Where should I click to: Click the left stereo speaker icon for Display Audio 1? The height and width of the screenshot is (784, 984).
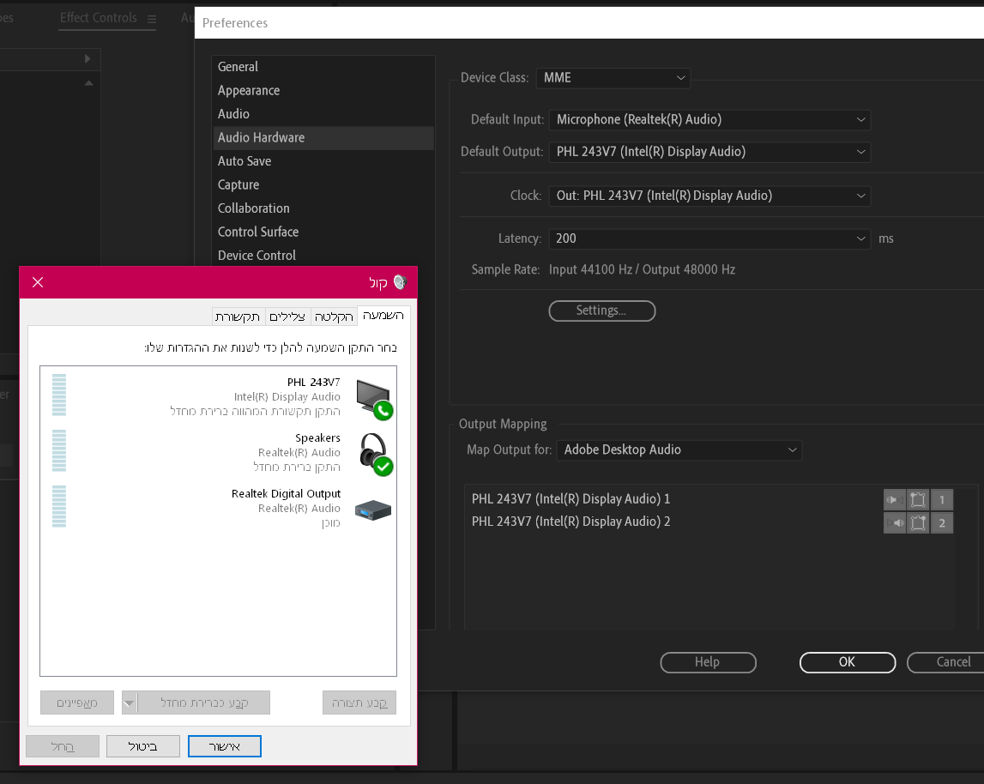click(x=894, y=500)
